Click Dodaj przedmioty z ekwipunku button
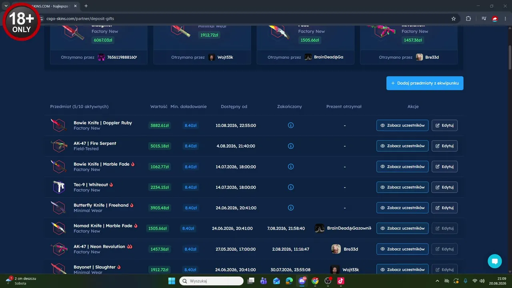512x288 pixels. tap(425, 83)
